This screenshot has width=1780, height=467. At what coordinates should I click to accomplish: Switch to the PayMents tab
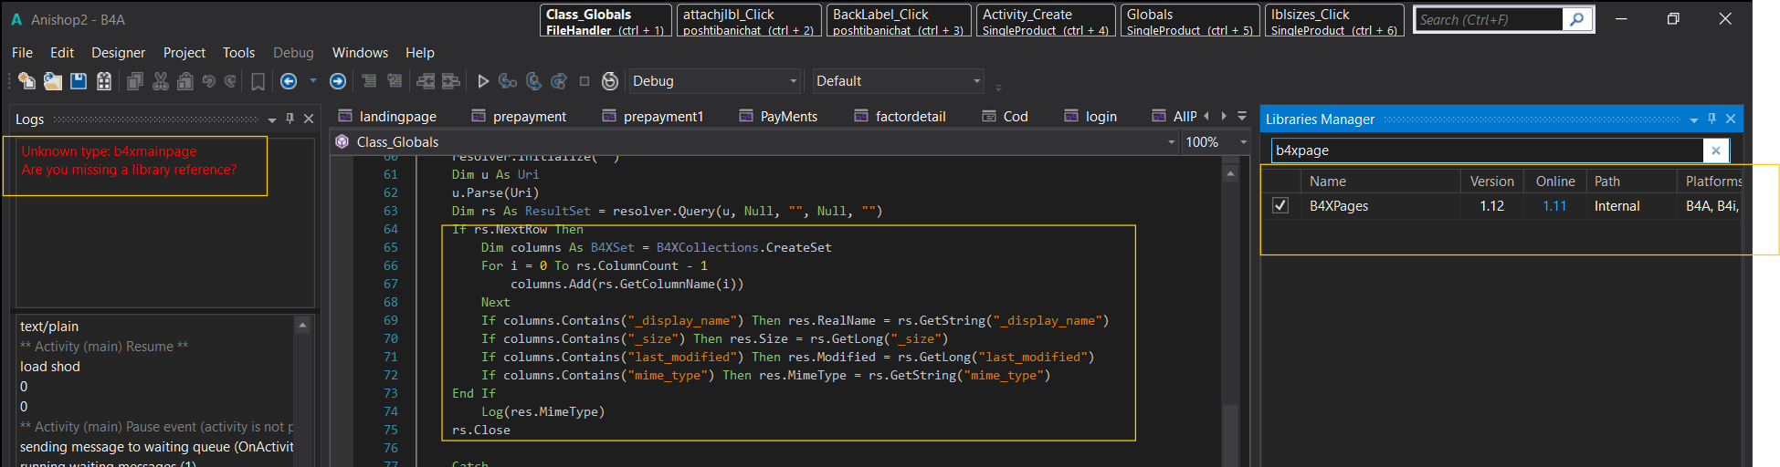coord(788,117)
